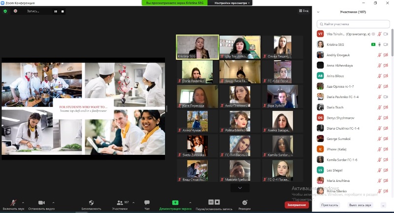Select Polina Silenko video tile

click(240, 121)
